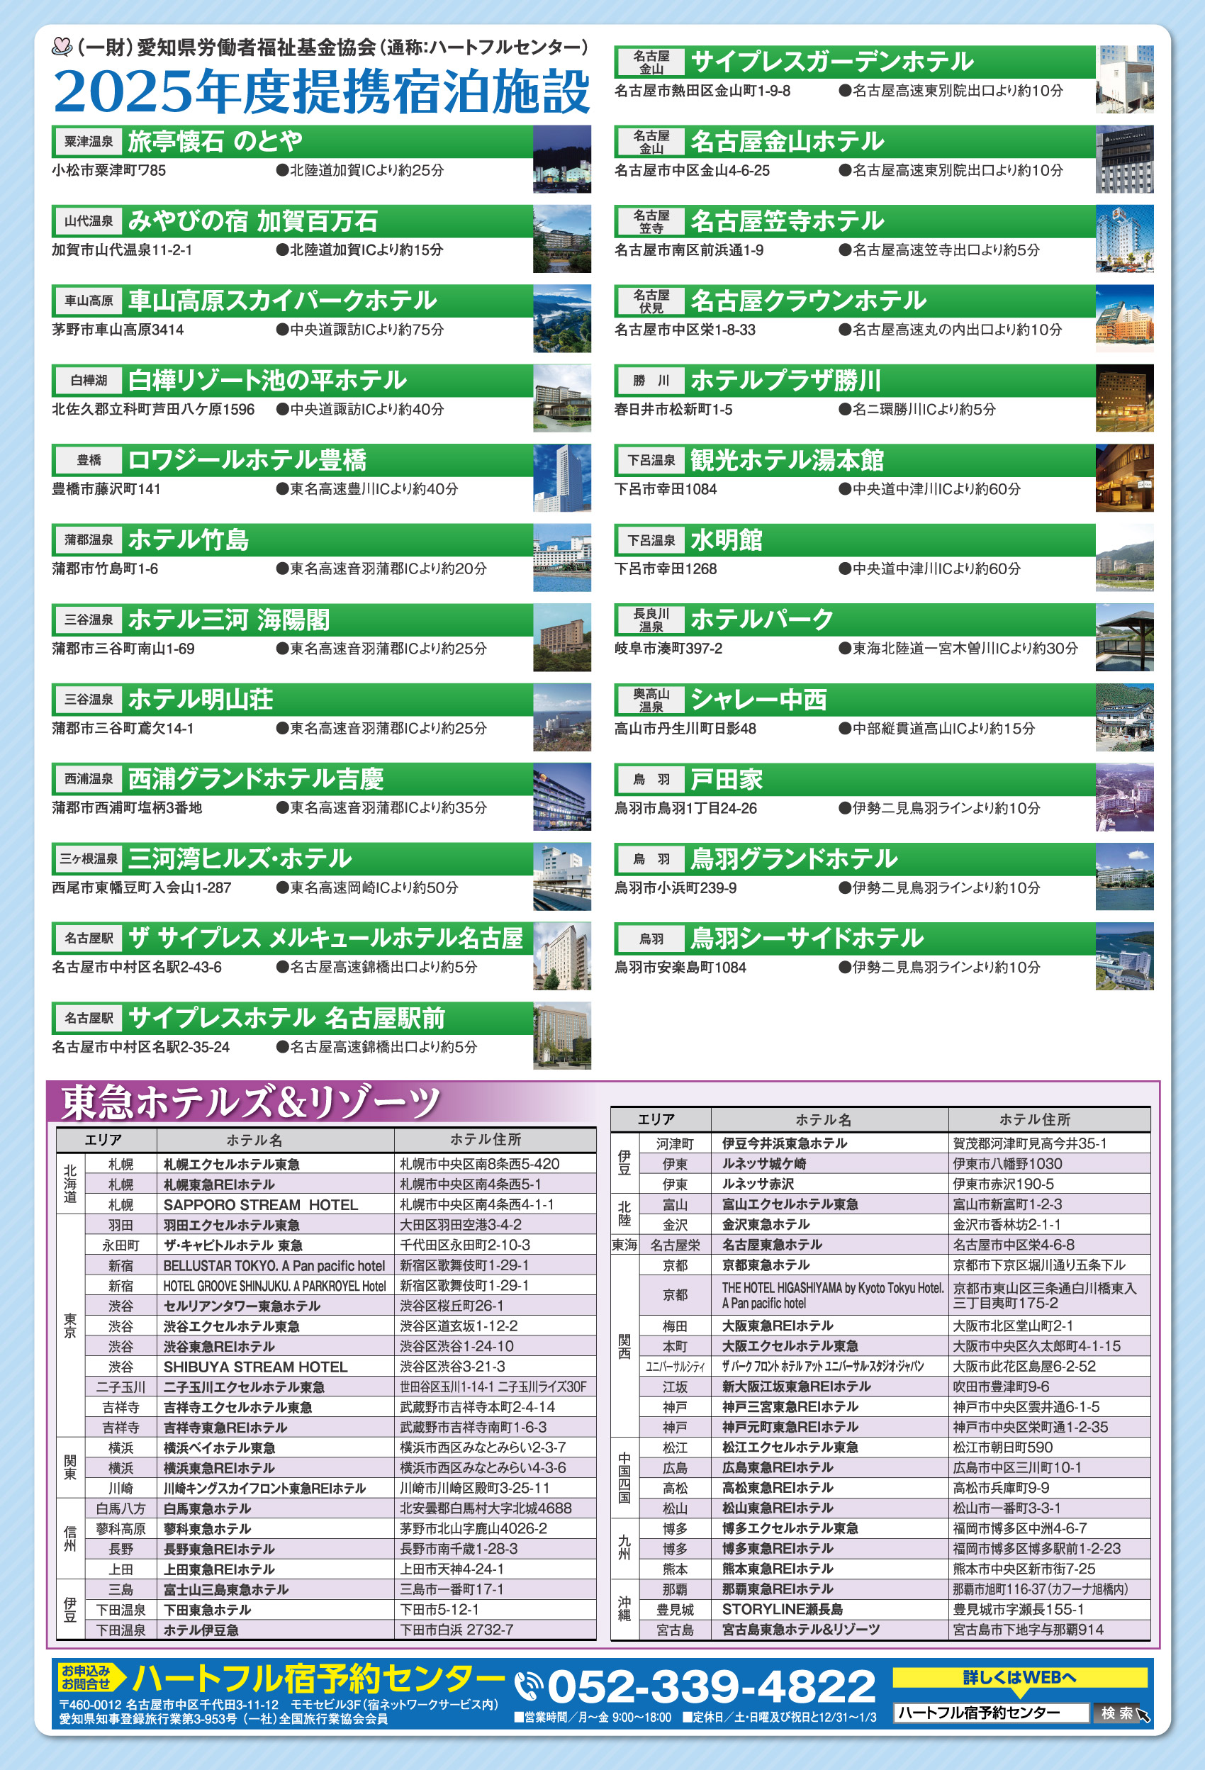The height and width of the screenshot is (1770, 1205).
Task: Click the 観光ホテル湯本館 thumbnail photo
Action: (1124, 478)
